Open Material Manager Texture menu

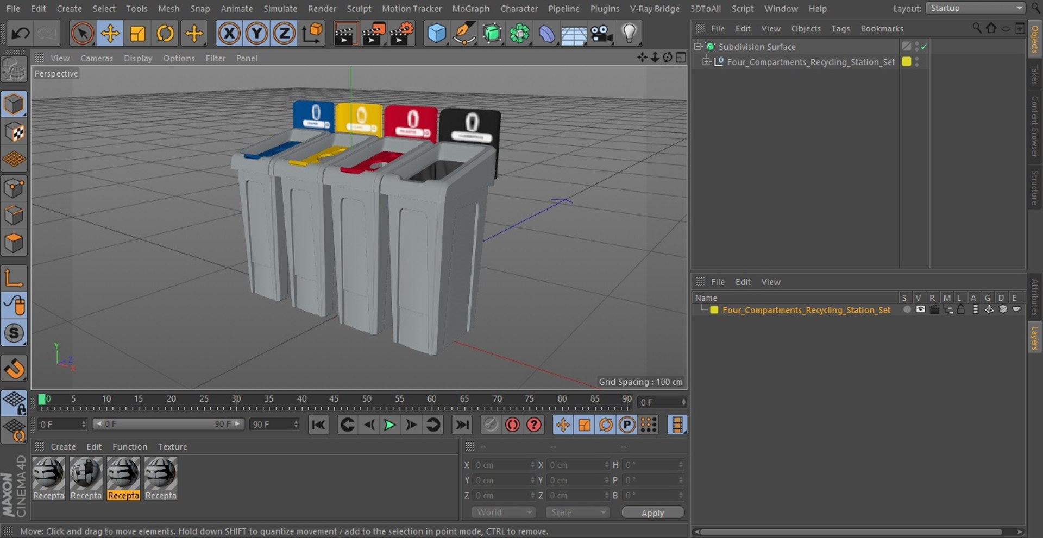[x=172, y=446]
